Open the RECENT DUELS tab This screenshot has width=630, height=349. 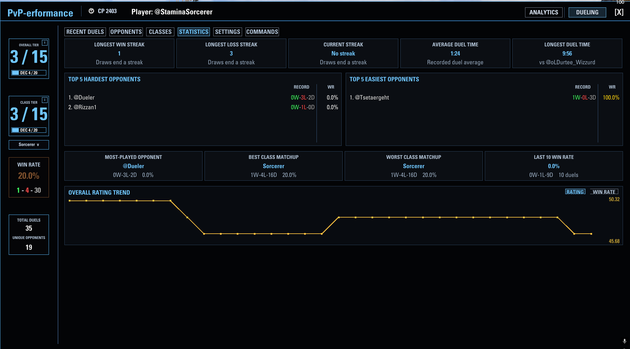tap(85, 32)
